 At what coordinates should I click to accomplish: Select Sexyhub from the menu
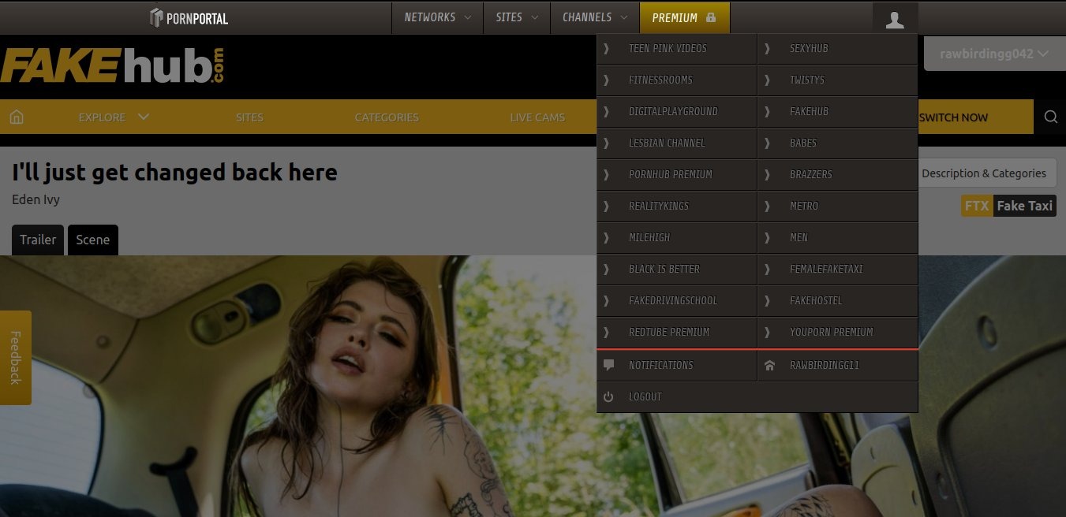[838, 49]
